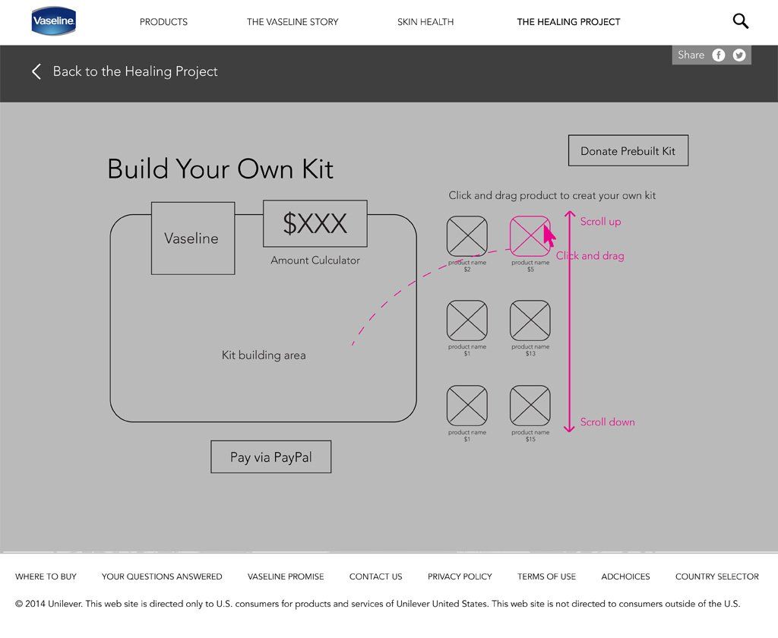778x638 pixels.
Task: Select the pink $5 product thumbnail
Action: (530, 236)
